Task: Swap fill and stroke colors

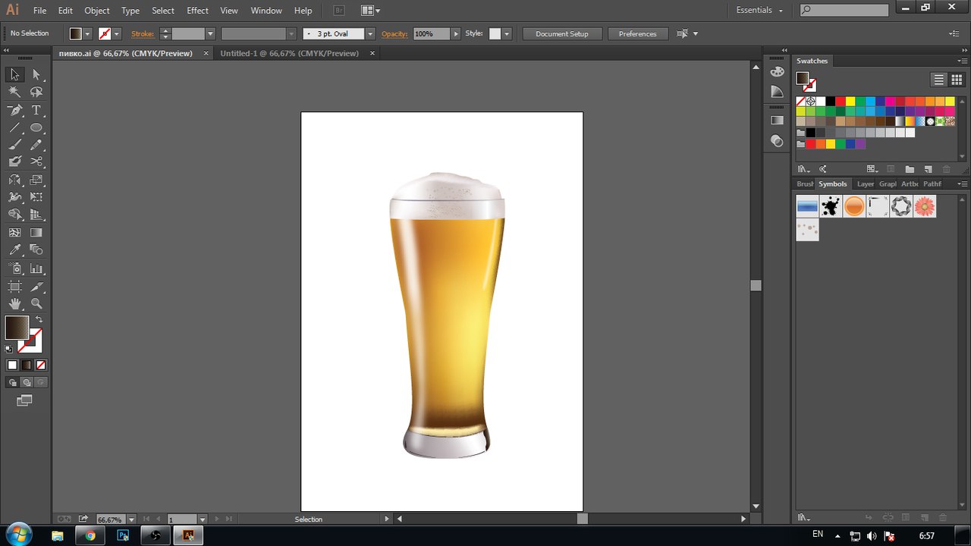Action: click(39, 319)
